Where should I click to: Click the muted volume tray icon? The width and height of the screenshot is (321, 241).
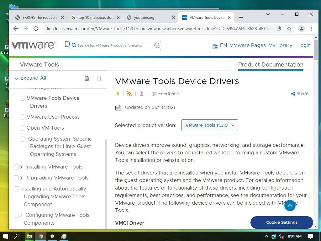(x=281, y=237)
